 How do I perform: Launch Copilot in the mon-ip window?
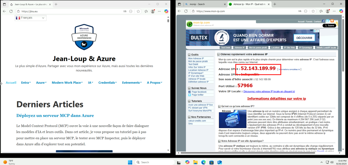pyautogui.click(x=341, y=11)
